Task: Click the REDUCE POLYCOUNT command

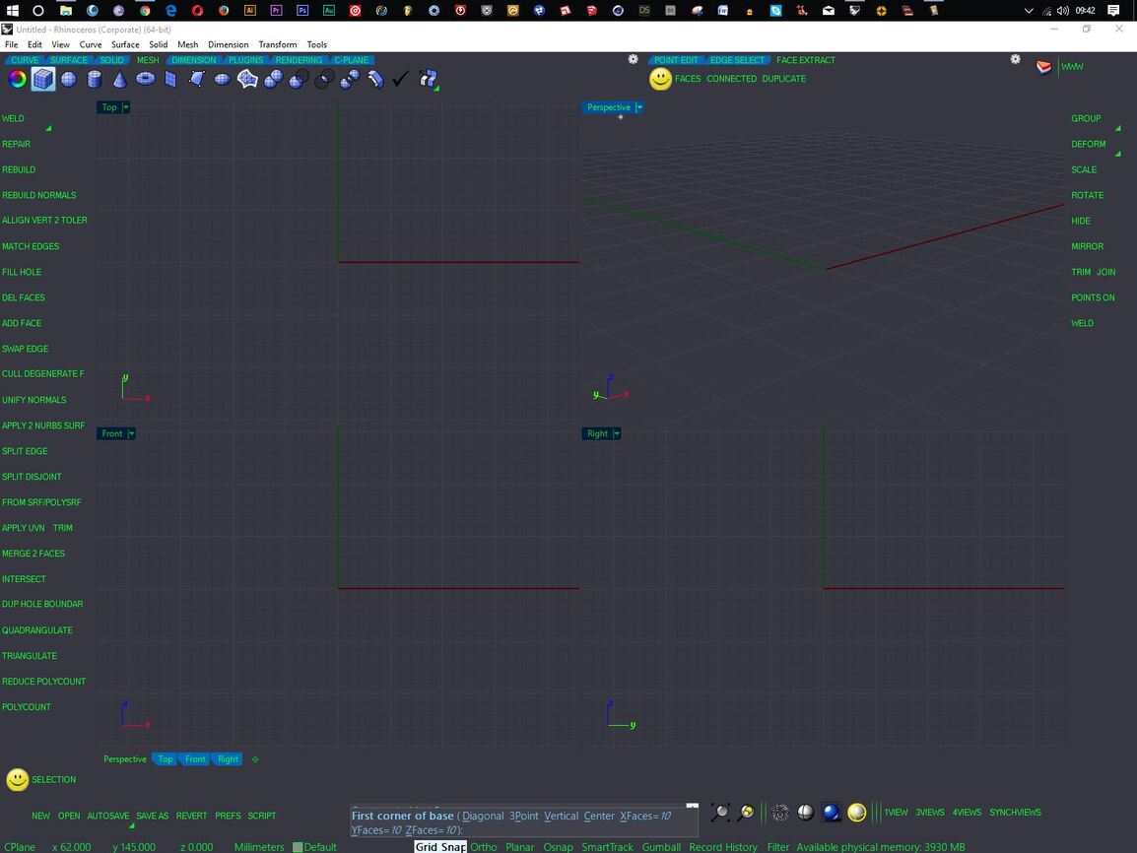Action: coord(43,682)
